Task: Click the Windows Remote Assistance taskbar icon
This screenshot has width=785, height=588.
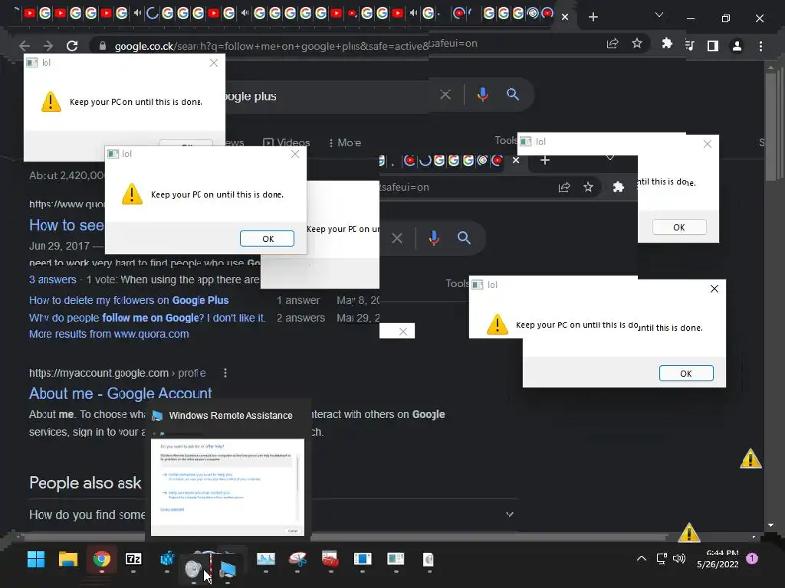Action: click(228, 569)
